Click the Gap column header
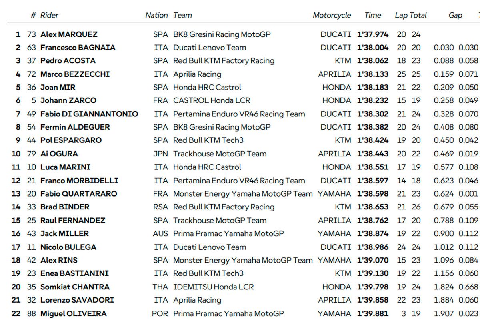 (x=455, y=15)
